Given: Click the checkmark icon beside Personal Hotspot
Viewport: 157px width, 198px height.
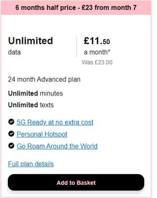Looking at the screenshot, I should pos(11,134).
